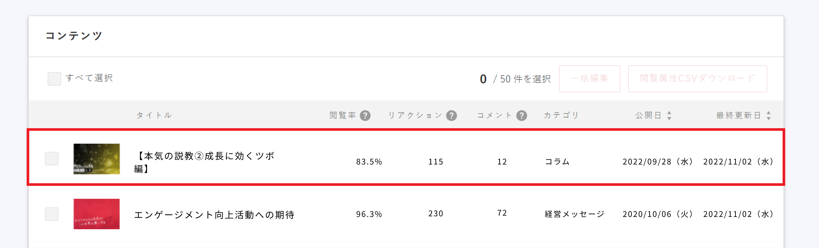This screenshot has width=819, height=248.
Task: Select checkbox for 本気の説教② article
Action: 52,159
